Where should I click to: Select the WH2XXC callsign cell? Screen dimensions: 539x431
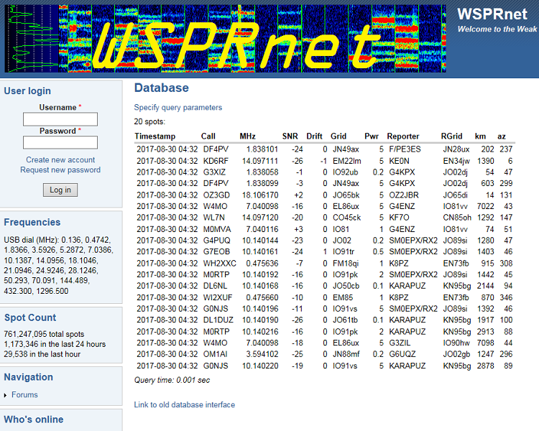[218, 263]
